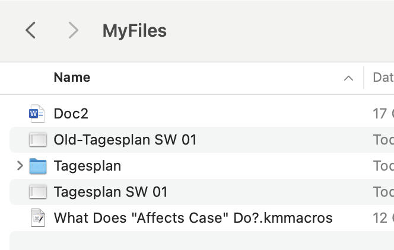Viewport: 394px width, 250px height.
Task: Toggle sort order with the ascending caret
Action: click(348, 78)
